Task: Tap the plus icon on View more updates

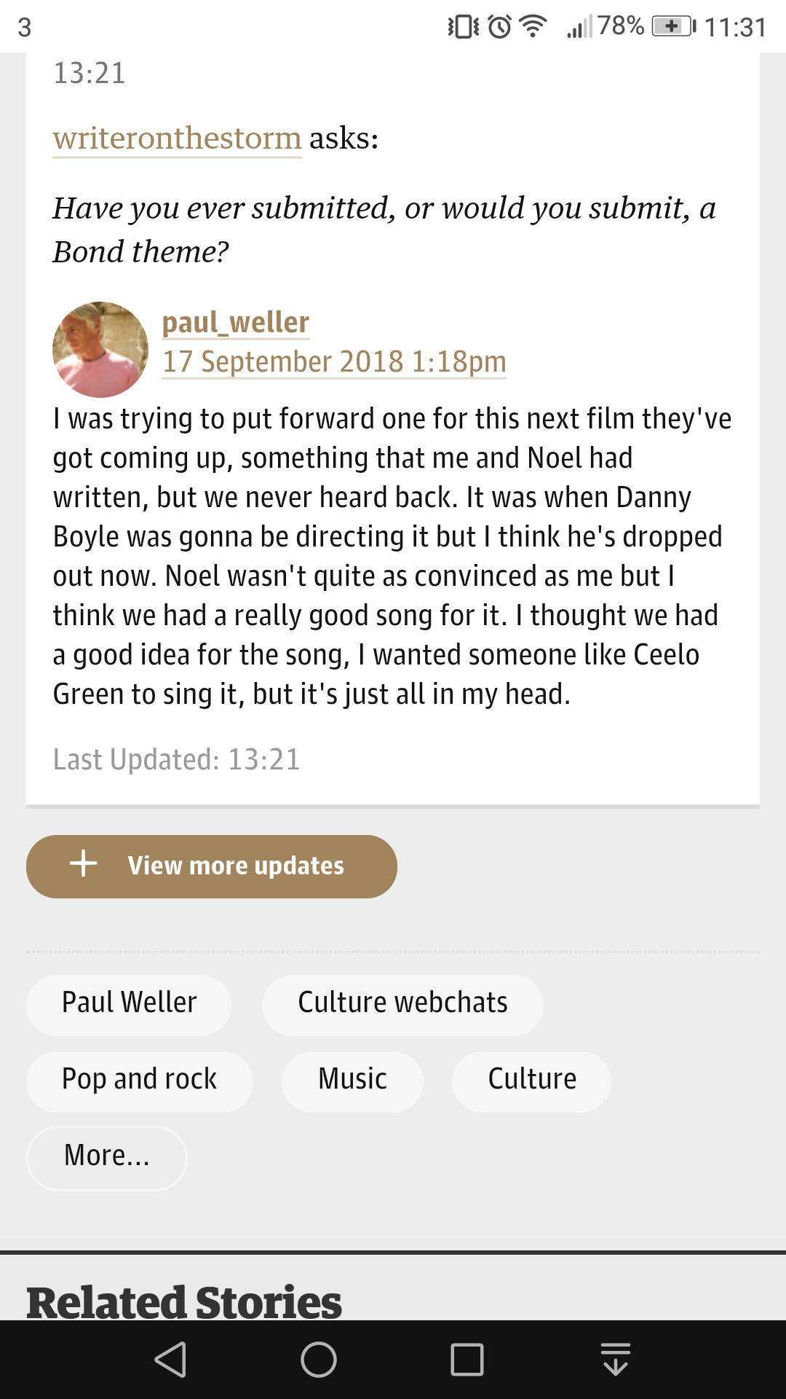Action: (x=84, y=863)
